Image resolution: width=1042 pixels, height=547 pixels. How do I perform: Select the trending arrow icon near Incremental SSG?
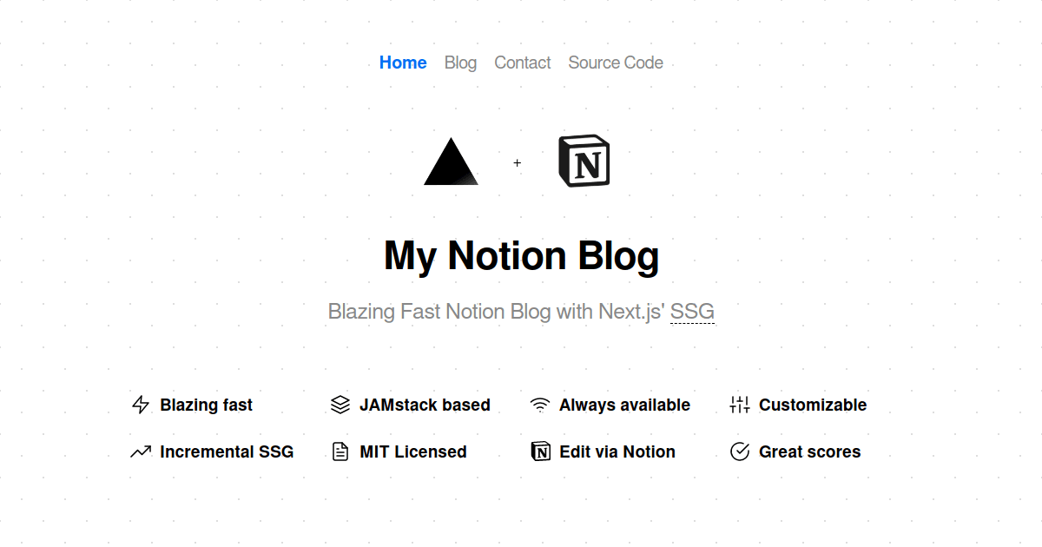[141, 451]
